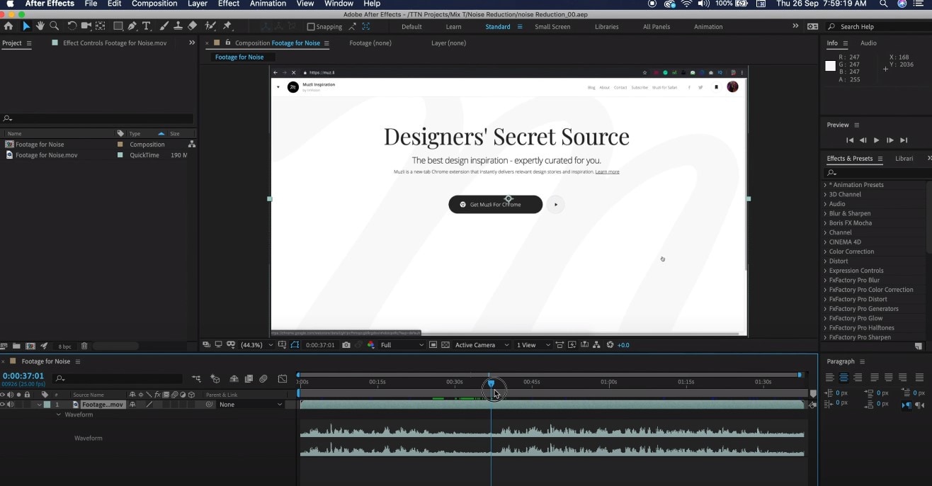The width and height of the screenshot is (932, 486).
Task: Select the Home icon in toolbar
Action: 8,26
